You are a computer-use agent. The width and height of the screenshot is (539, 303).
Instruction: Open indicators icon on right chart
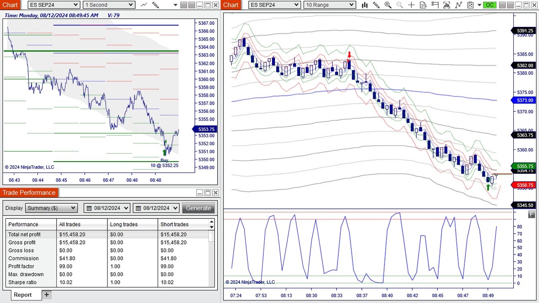(x=447, y=5)
